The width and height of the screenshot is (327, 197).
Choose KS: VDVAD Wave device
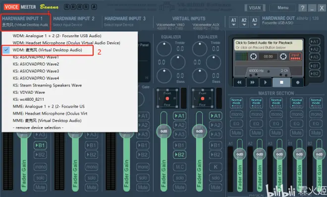(70, 92)
